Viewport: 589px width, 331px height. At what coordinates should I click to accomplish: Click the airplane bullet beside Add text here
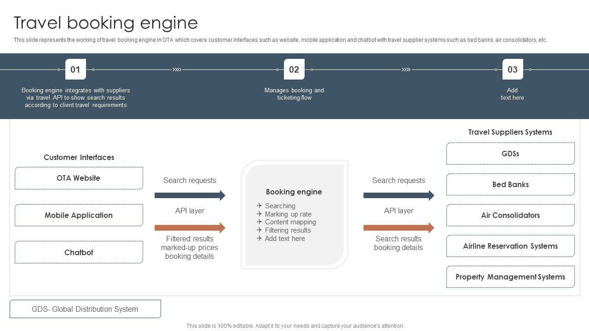pyautogui.click(x=260, y=239)
